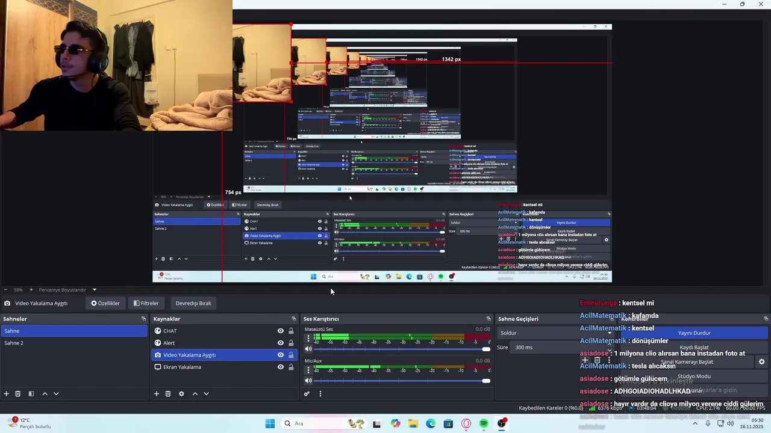
Task: Open the Windows Start menu
Action: 270,423
